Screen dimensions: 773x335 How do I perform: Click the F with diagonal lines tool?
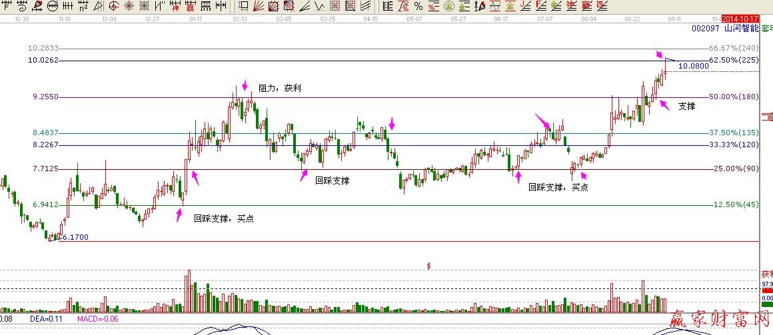[540, 7]
